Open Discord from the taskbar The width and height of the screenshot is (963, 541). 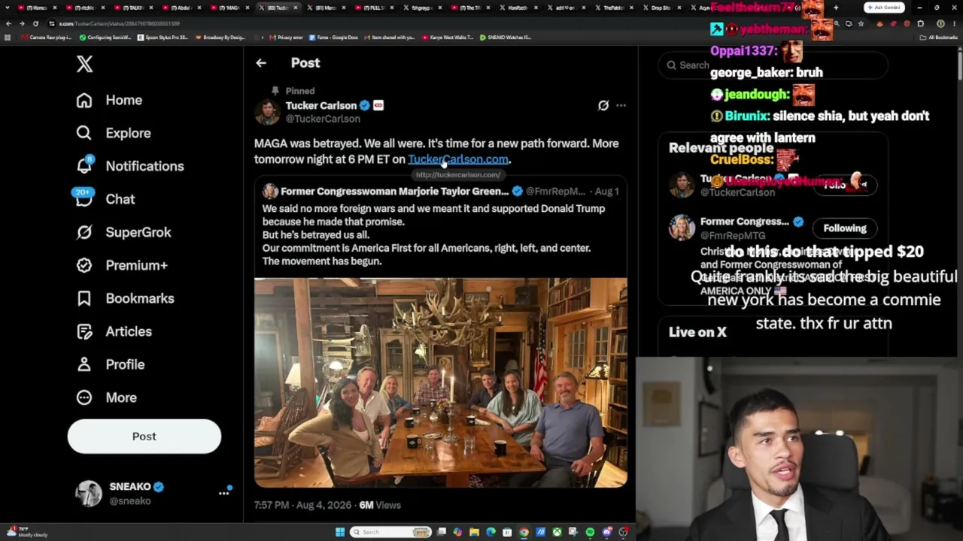[x=606, y=532]
